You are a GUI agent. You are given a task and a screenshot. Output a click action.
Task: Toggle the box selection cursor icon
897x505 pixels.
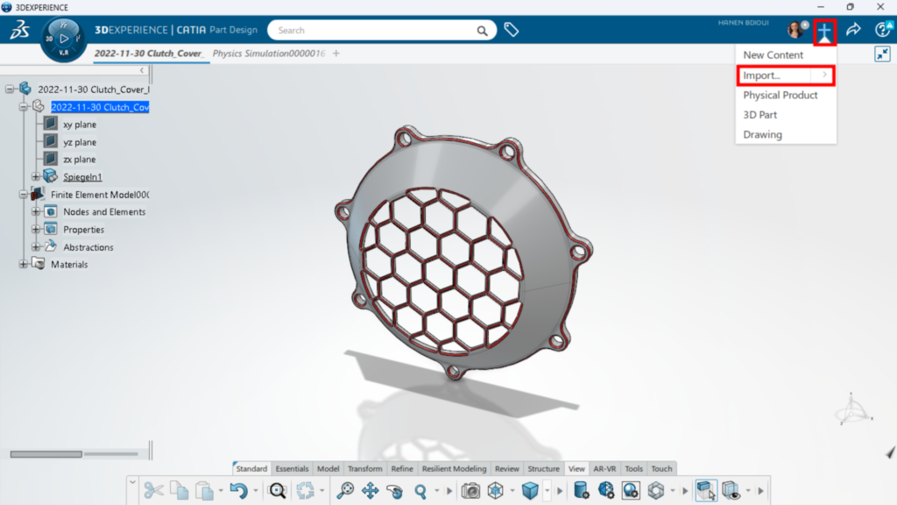tap(707, 491)
